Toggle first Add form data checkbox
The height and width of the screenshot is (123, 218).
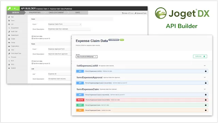click(x=32, y=36)
